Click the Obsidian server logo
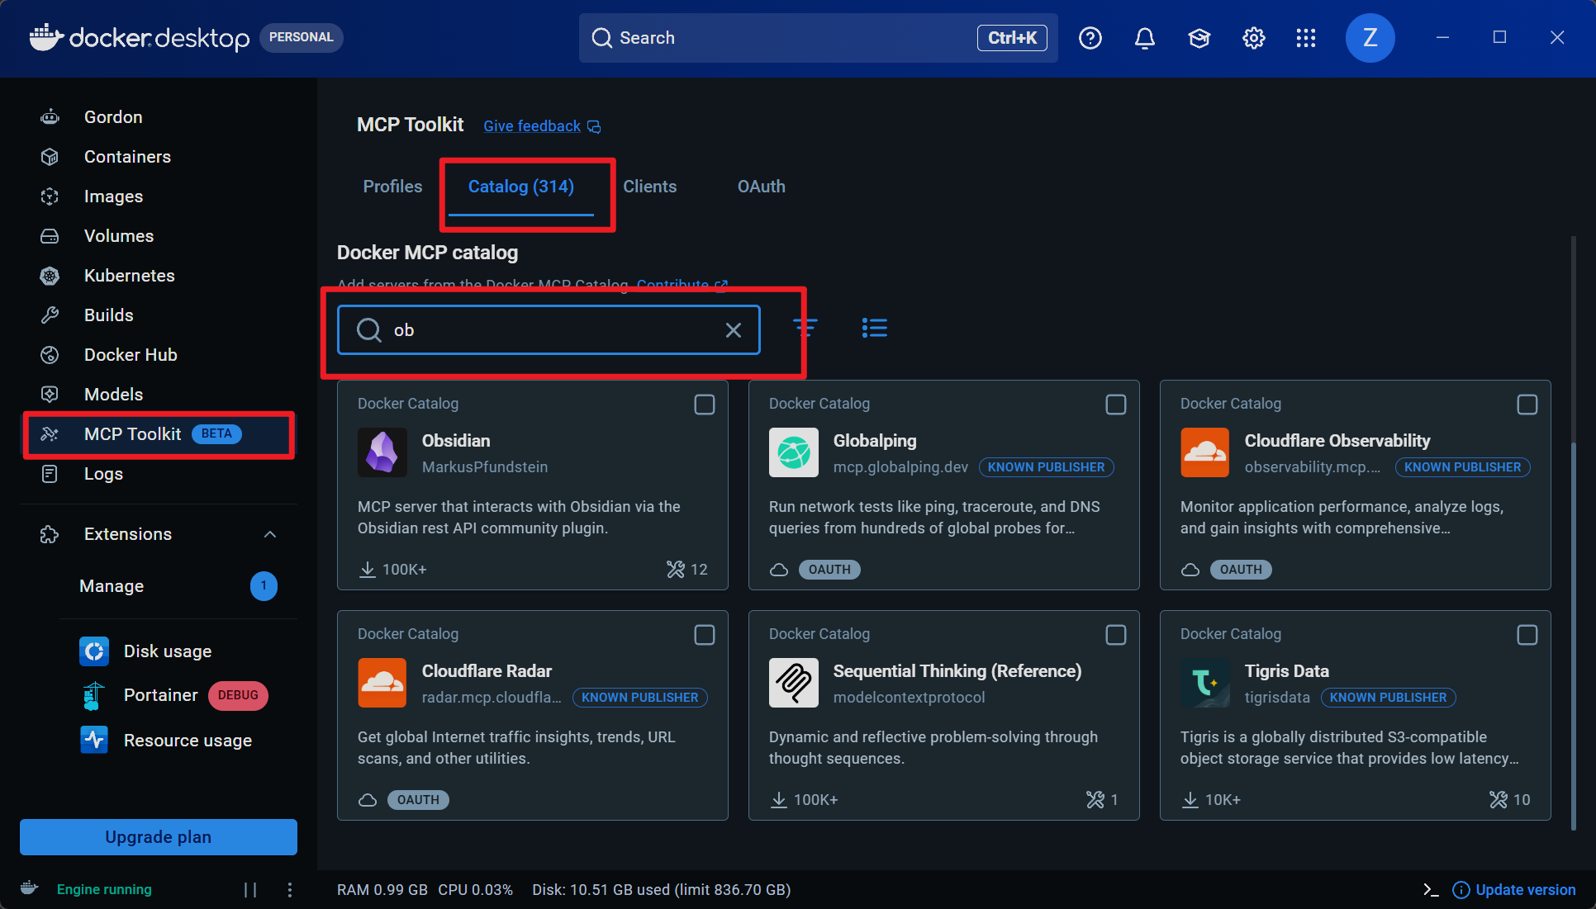1596x909 pixels. coord(382,452)
